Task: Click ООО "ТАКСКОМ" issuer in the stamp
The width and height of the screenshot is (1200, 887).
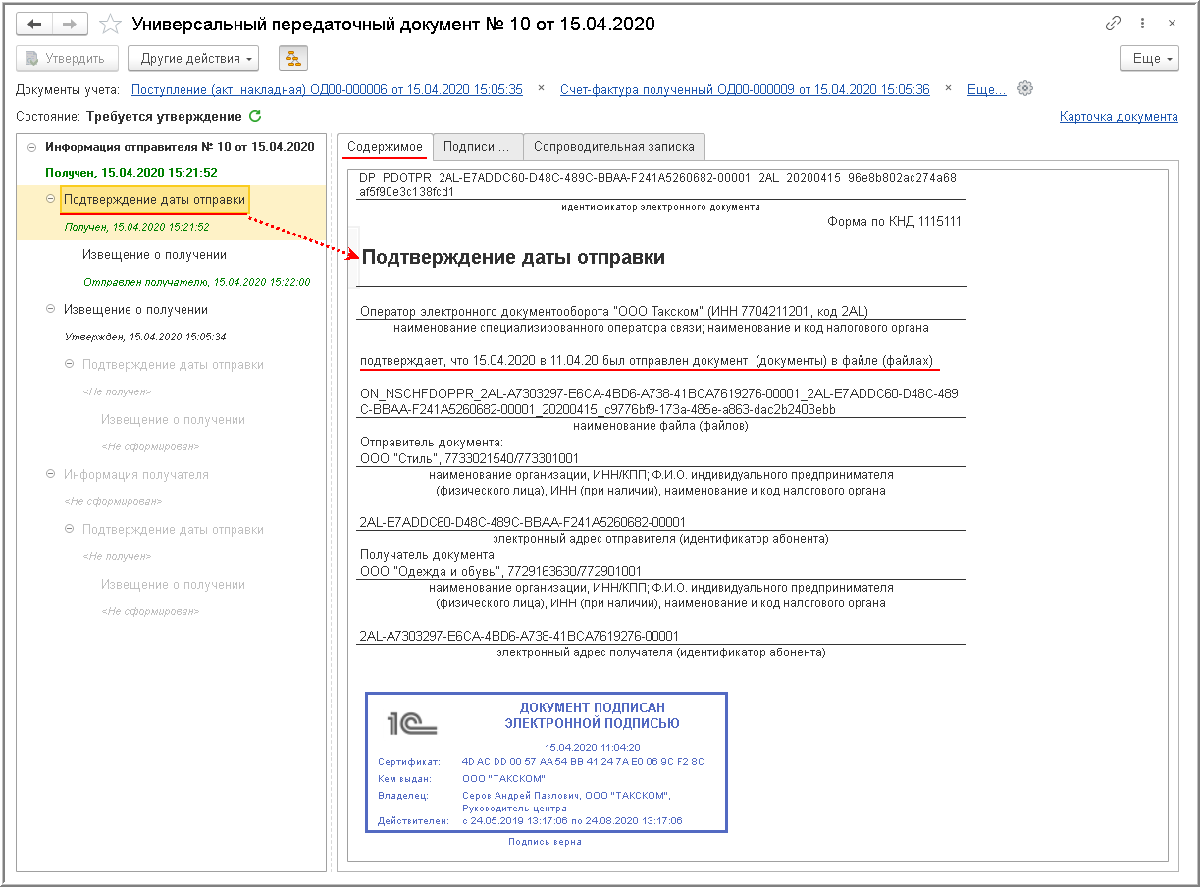Action: tap(503, 778)
